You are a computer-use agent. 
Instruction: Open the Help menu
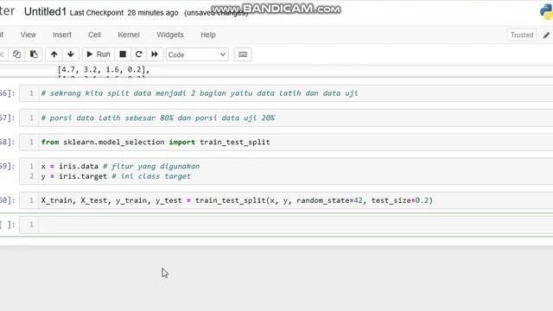[x=208, y=35]
